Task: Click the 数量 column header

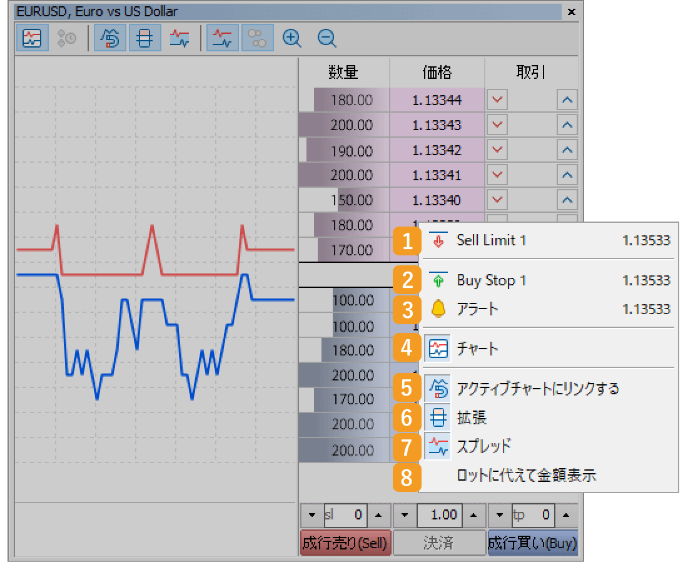Action: point(343,72)
